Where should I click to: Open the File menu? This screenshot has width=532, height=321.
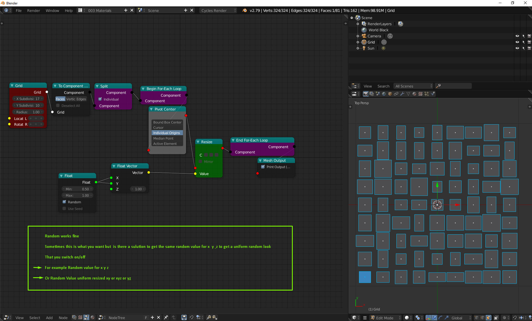[x=19, y=11]
